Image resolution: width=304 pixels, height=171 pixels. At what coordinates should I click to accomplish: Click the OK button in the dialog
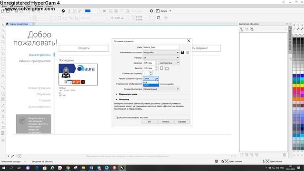[x=149, y=122]
